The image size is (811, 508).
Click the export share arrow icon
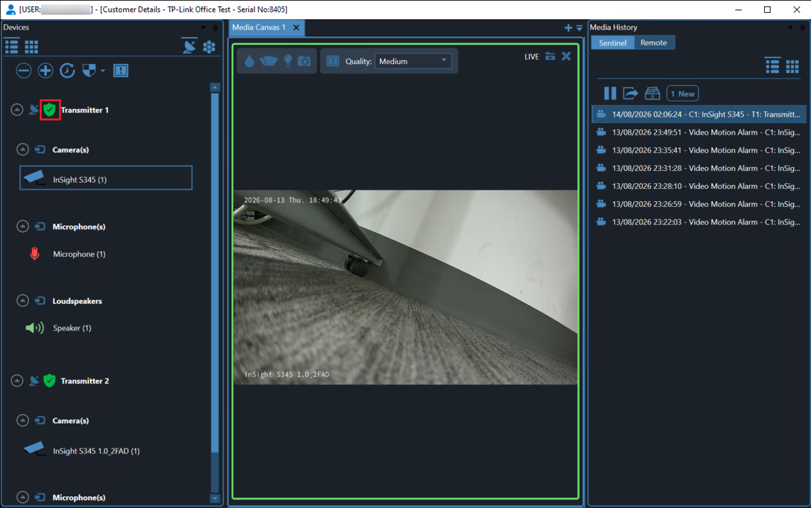(x=631, y=93)
